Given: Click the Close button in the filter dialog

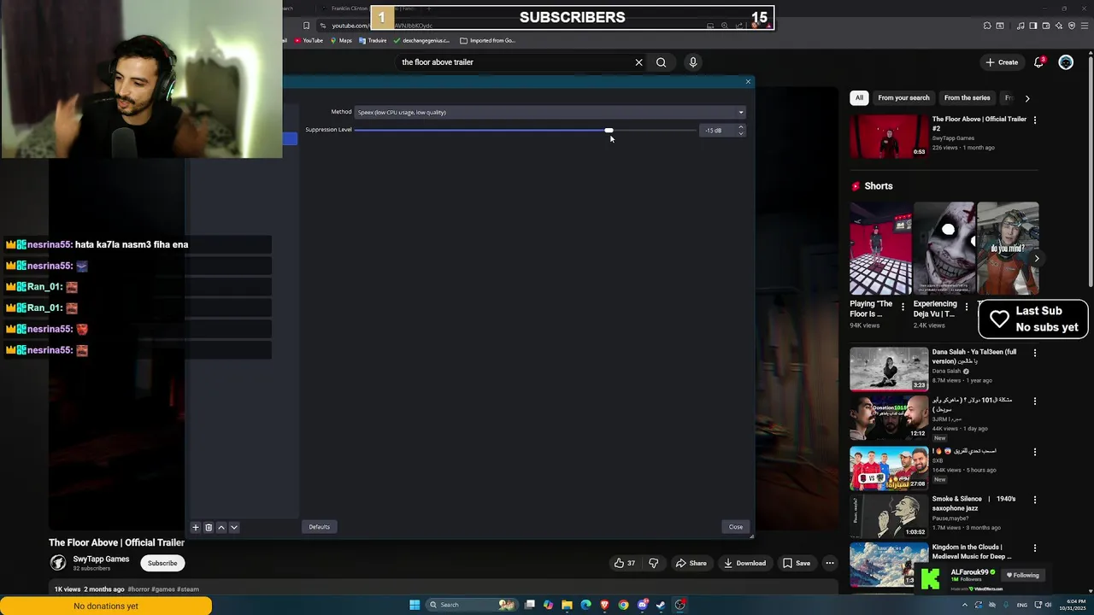Looking at the screenshot, I should pyautogui.click(x=736, y=527).
